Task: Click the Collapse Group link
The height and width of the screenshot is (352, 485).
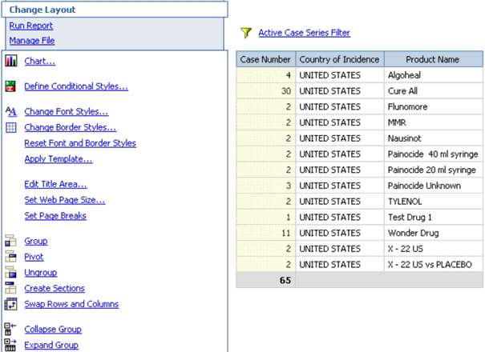Action: click(x=53, y=330)
